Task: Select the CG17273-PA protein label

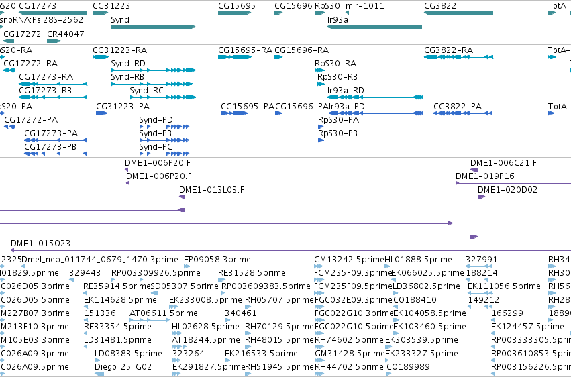Action: tap(51, 133)
